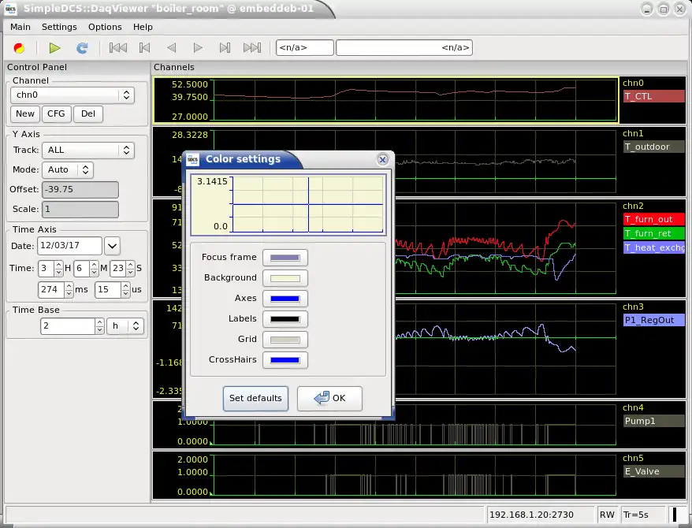
Task: Click the Set defaults button
Action: [255, 399]
